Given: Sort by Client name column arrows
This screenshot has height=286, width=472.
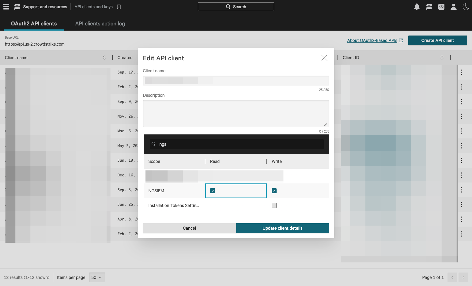Looking at the screenshot, I should coord(104,58).
